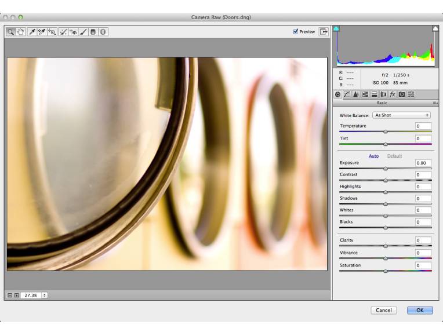Select the Zoom tool in the toolbar
The width and height of the screenshot is (443, 332).
pyautogui.click(x=11, y=32)
